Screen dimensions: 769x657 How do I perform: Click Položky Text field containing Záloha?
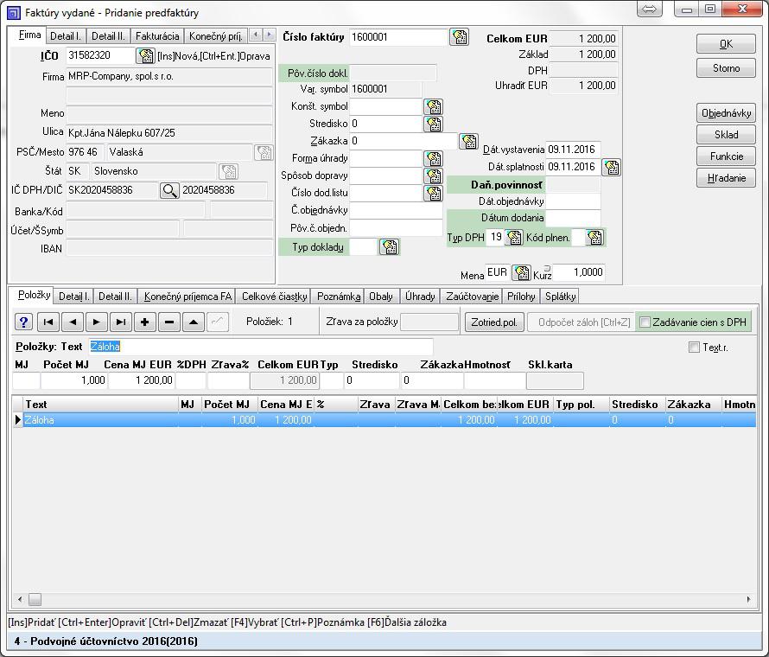point(261,347)
